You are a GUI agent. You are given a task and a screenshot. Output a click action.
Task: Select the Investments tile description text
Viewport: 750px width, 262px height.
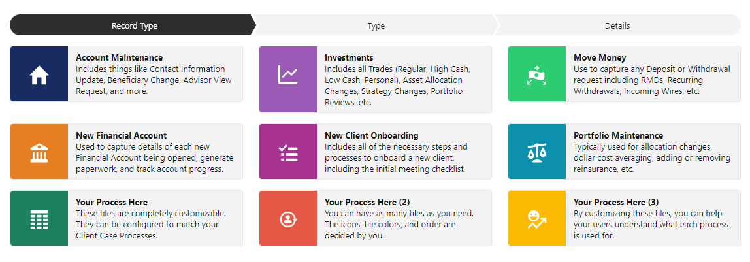397,86
